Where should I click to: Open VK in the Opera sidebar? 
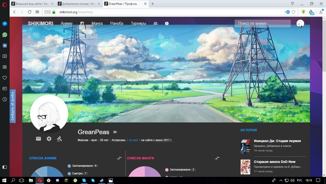[5, 46]
